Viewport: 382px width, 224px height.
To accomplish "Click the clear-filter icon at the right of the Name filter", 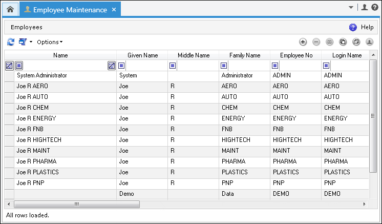I will click(x=112, y=66).
